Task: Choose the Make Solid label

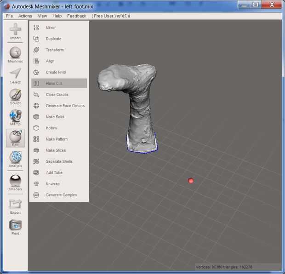Action: click(55, 117)
